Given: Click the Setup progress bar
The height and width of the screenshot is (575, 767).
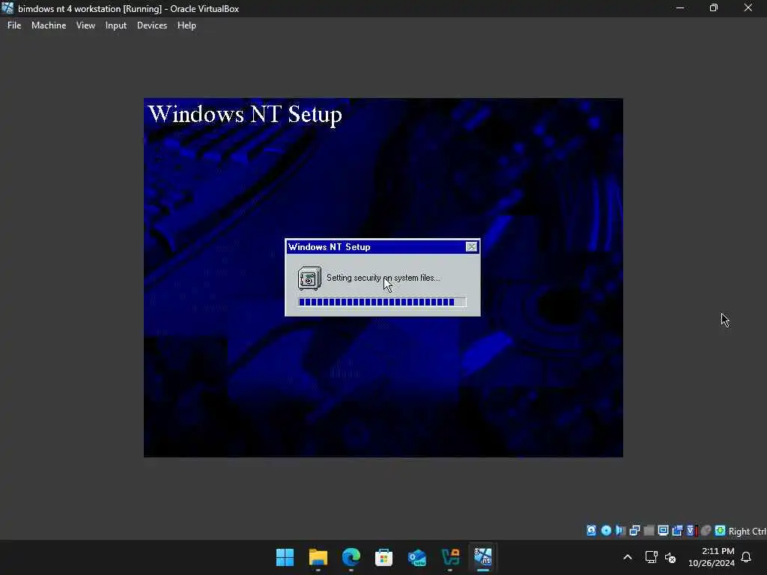Looking at the screenshot, I should [382, 302].
